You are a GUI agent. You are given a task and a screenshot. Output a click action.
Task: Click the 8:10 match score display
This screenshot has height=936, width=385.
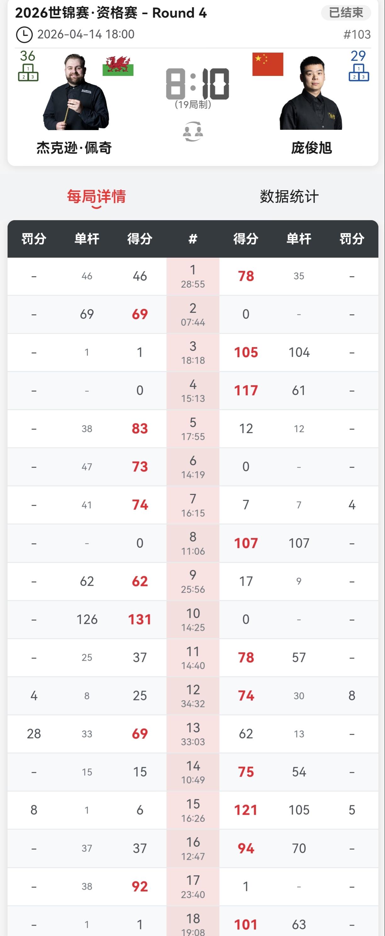coord(198,84)
